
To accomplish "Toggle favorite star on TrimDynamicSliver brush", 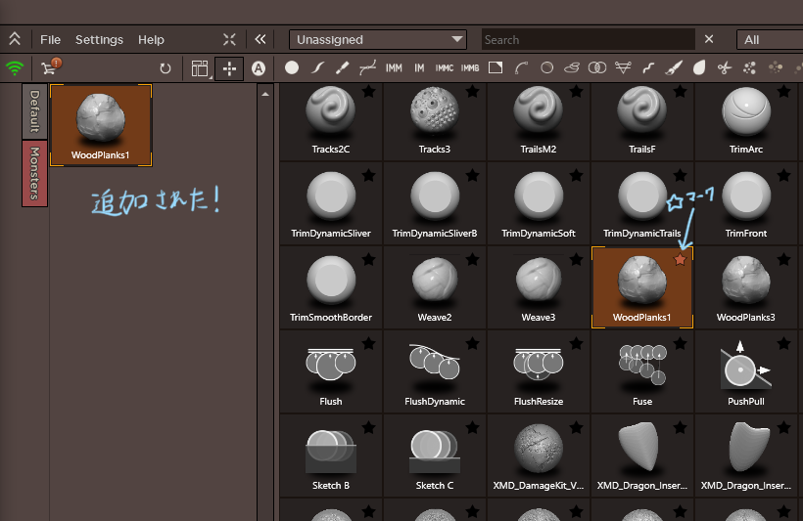I will pos(369,175).
